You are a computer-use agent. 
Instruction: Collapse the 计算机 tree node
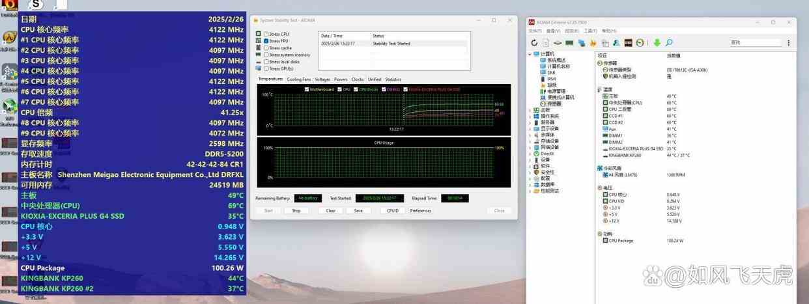[530, 54]
